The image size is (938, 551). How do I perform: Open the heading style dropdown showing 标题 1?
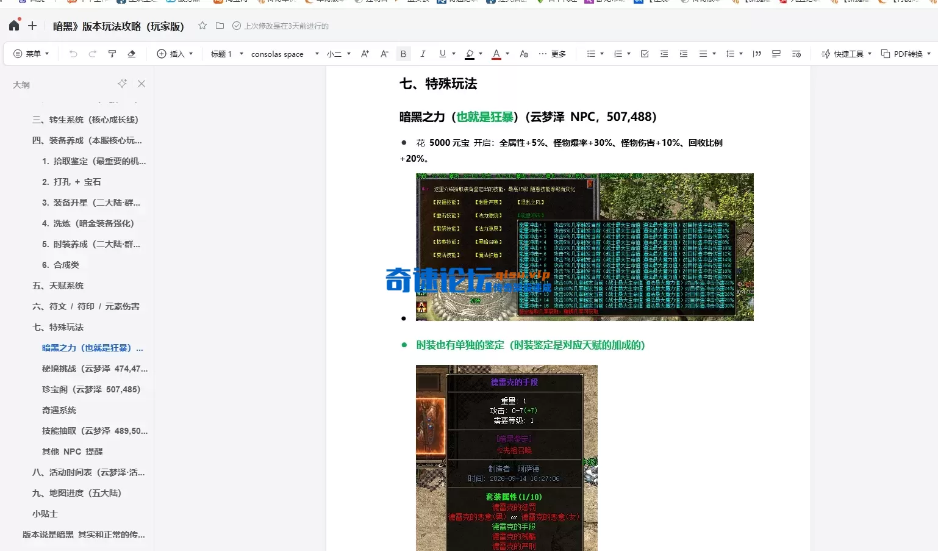click(x=227, y=54)
